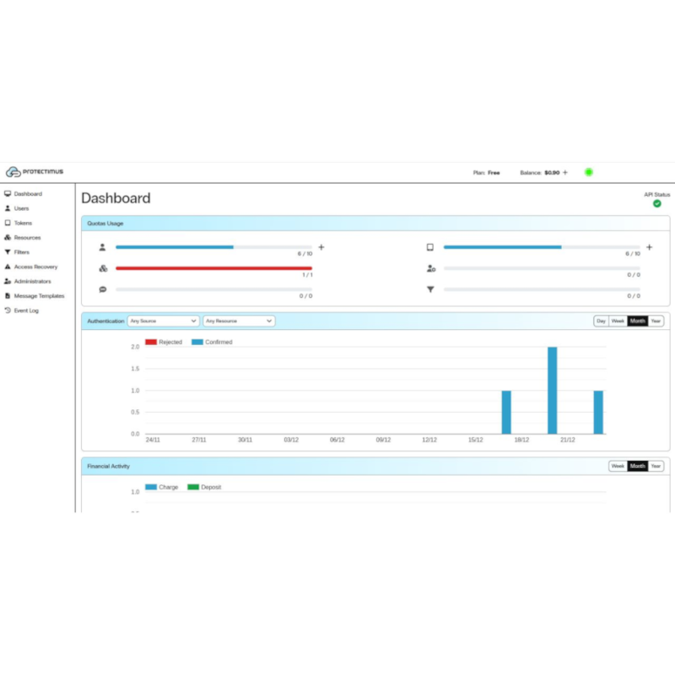
Task: Click the last Confirmed bar in chart
Action: coord(598,413)
